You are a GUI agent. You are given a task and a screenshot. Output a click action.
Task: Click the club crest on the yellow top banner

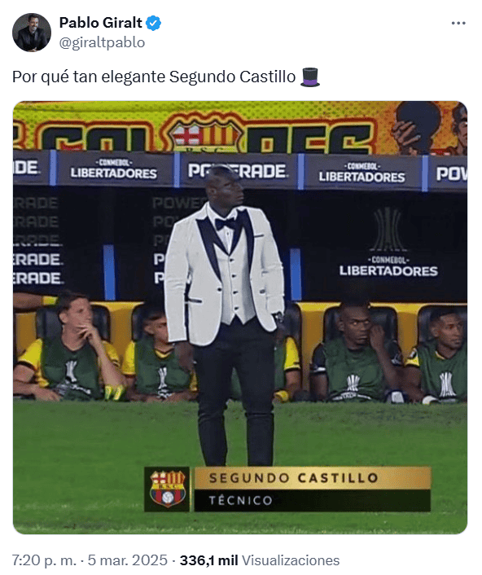point(206,134)
